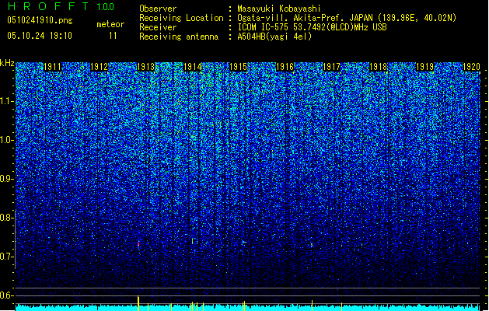Click the tallest yellow spike in the power graph

(138, 303)
